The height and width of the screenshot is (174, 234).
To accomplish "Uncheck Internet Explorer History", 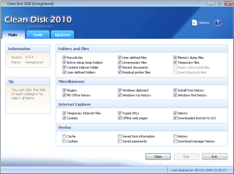I will (175, 113).
